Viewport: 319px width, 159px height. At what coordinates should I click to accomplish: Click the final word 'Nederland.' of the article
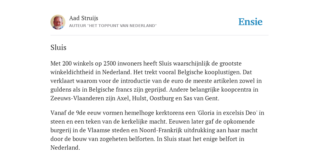65,148
